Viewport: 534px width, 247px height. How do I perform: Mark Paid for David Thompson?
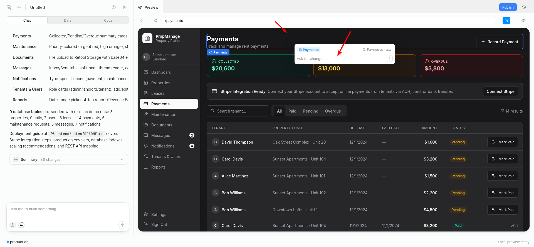coord(503,142)
